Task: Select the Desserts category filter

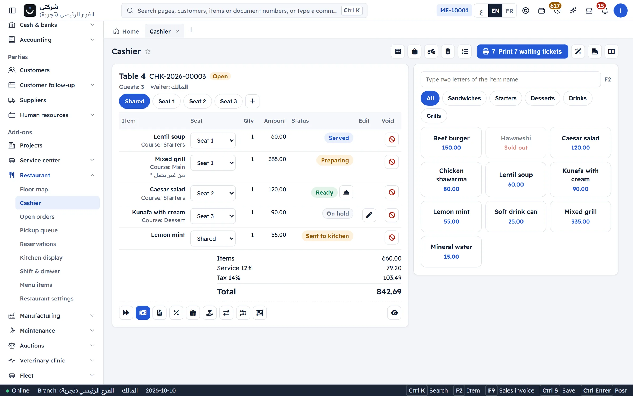Action: click(x=543, y=98)
